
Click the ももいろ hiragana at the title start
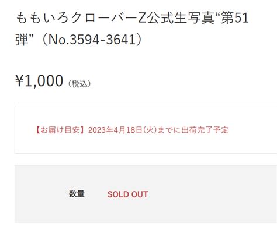click(42, 19)
